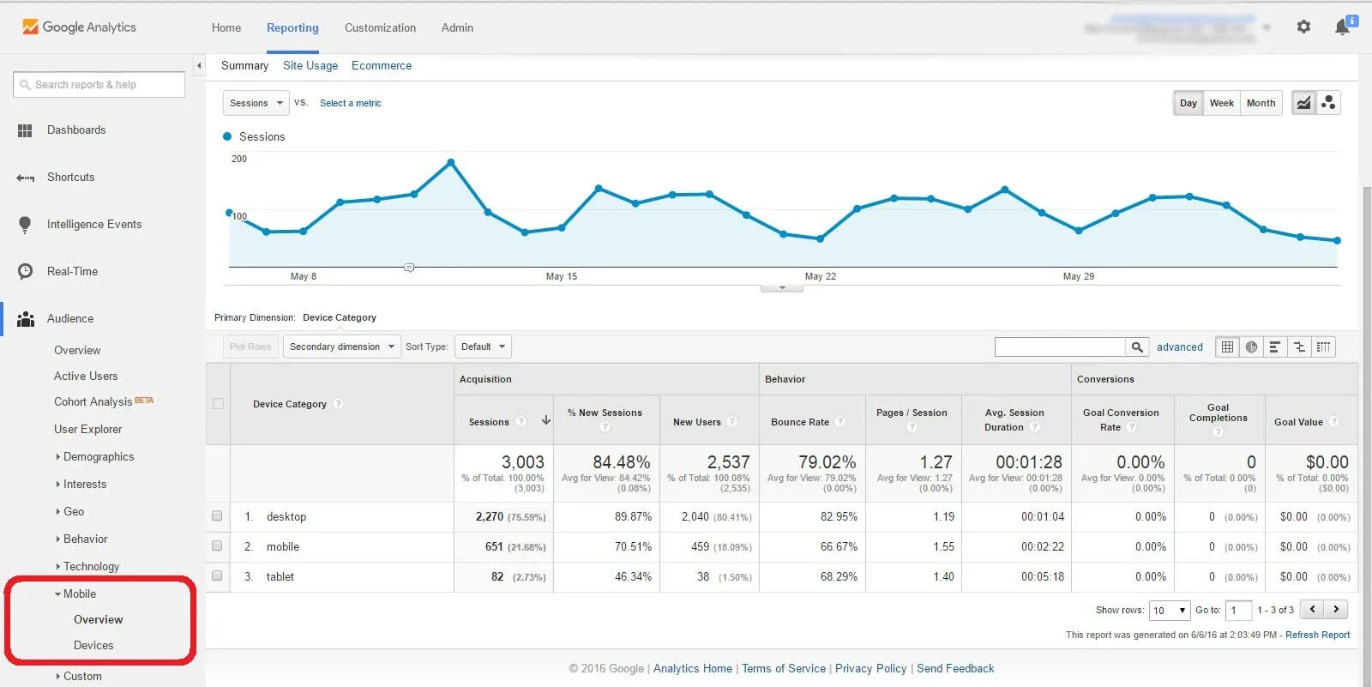Expand the Demographics section
This screenshot has width=1372, height=687.
click(x=94, y=457)
